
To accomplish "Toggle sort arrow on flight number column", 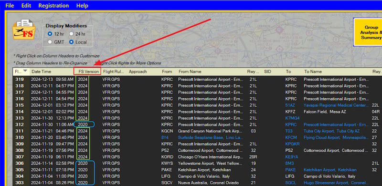I will (25, 71).
